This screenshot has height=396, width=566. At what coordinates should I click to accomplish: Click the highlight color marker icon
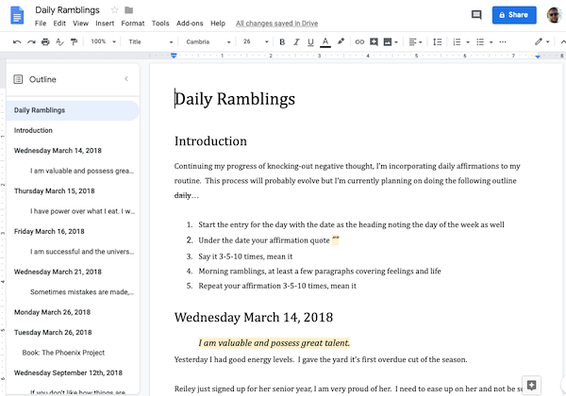pos(341,41)
